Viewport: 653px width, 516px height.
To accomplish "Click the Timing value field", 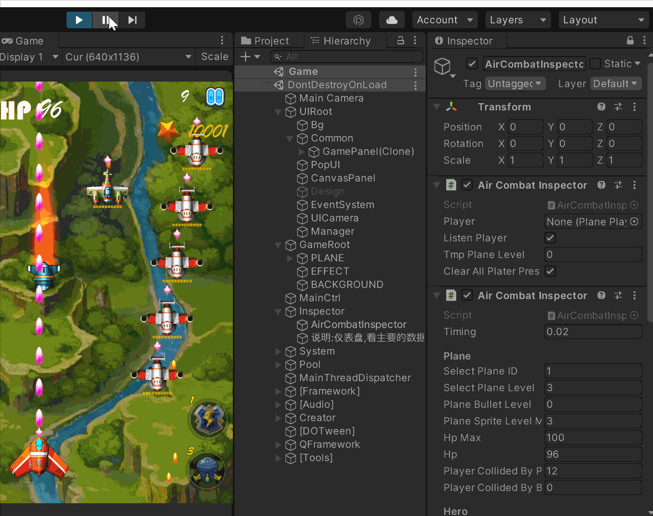I will (593, 332).
